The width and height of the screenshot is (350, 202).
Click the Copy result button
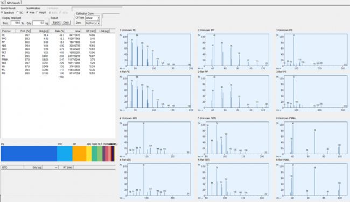tap(66, 23)
